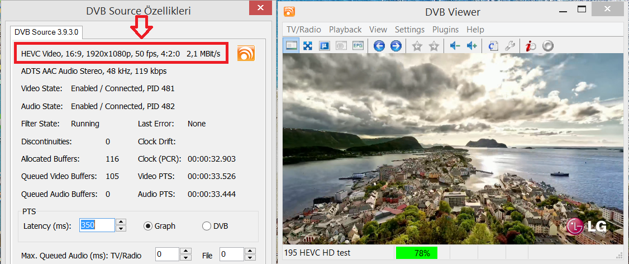Click the Video PTS value 00:00:33.526

click(x=211, y=176)
